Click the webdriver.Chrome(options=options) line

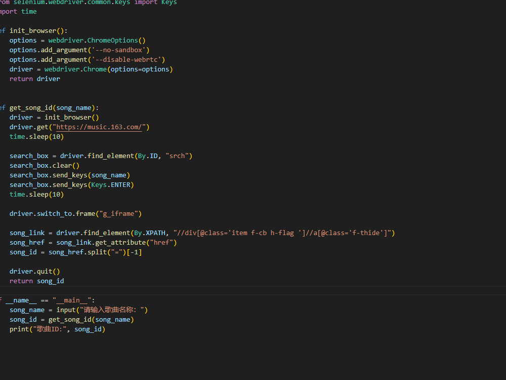91,69
